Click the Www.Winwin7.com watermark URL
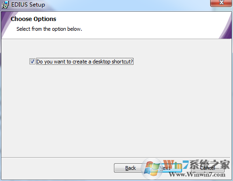 pyautogui.click(x=197, y=174)
